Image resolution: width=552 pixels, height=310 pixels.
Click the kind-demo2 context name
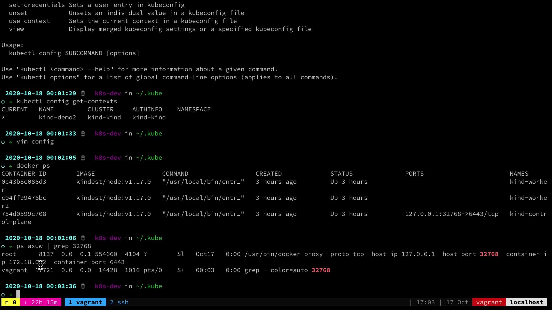click(57, 117)
